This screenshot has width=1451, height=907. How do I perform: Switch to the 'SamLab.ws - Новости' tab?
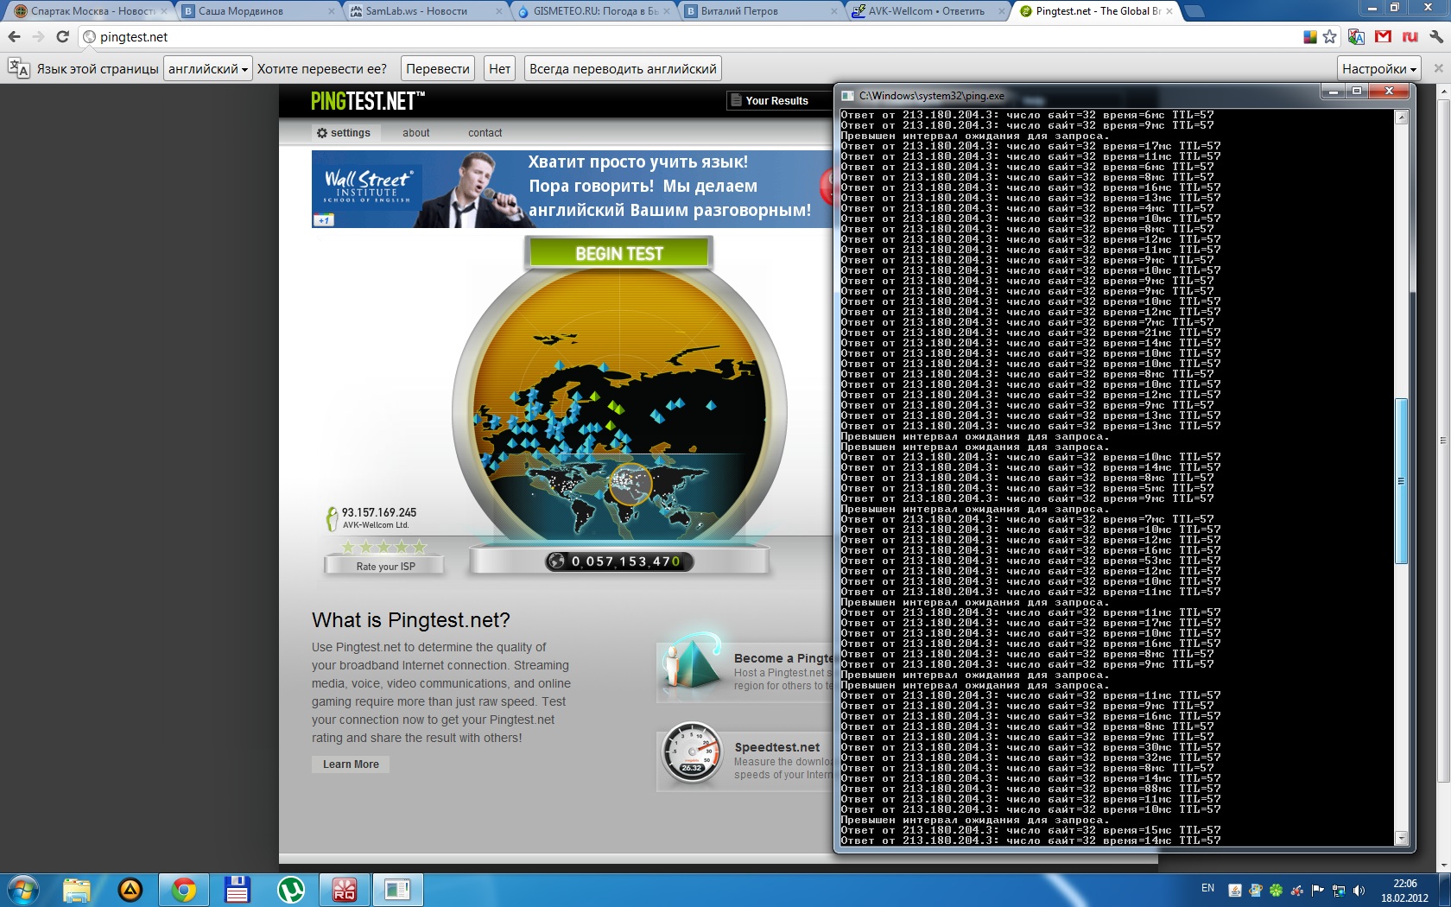(424, 11)
